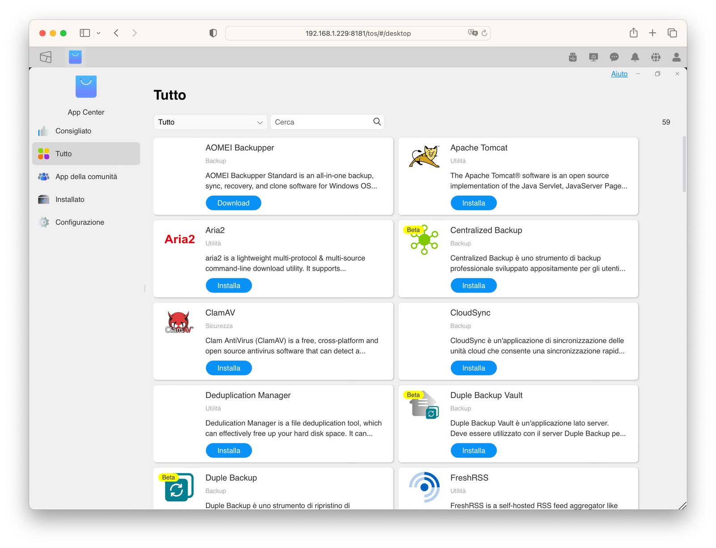Click the Safari address bar
This screenshot has height=548, width=716.
[358, 33]
